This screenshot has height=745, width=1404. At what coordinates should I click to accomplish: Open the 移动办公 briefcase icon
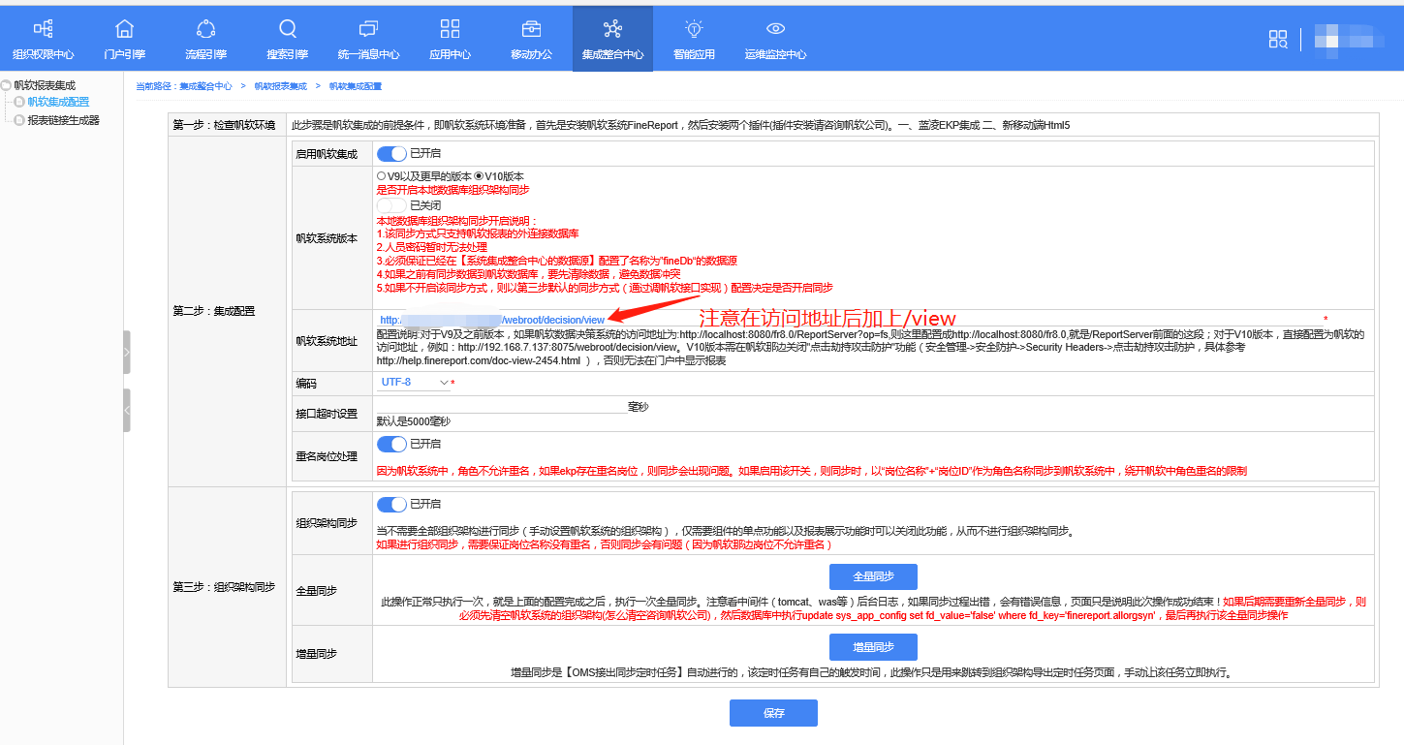coord(531,29)
